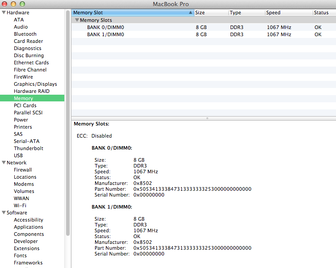Click BANK 1 Serial Number value 0x00000000

coord(149,254)
